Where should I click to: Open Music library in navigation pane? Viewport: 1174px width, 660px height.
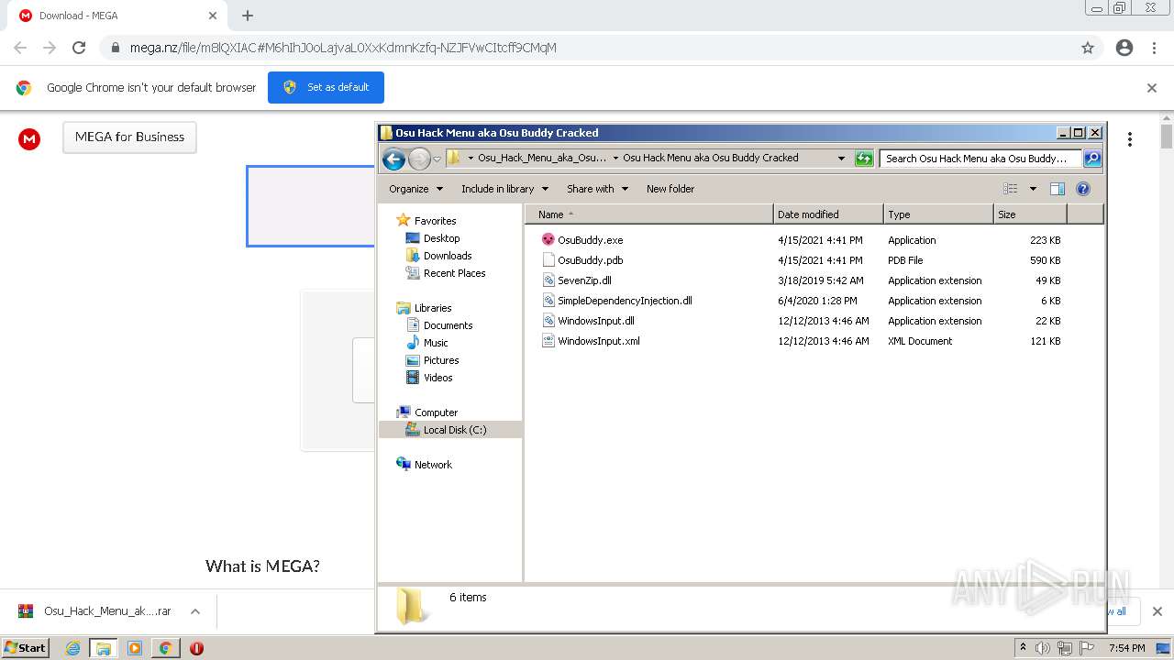[x=436, y=343]
